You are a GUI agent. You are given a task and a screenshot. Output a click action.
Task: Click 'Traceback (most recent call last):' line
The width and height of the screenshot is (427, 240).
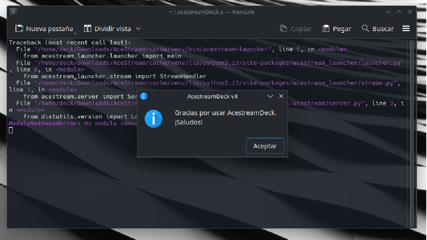[x=70, y=43]
